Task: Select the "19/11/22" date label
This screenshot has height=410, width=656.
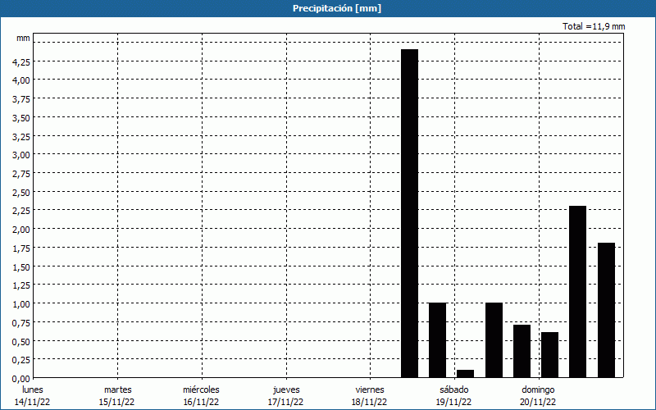Action: (x=454, y=402)
